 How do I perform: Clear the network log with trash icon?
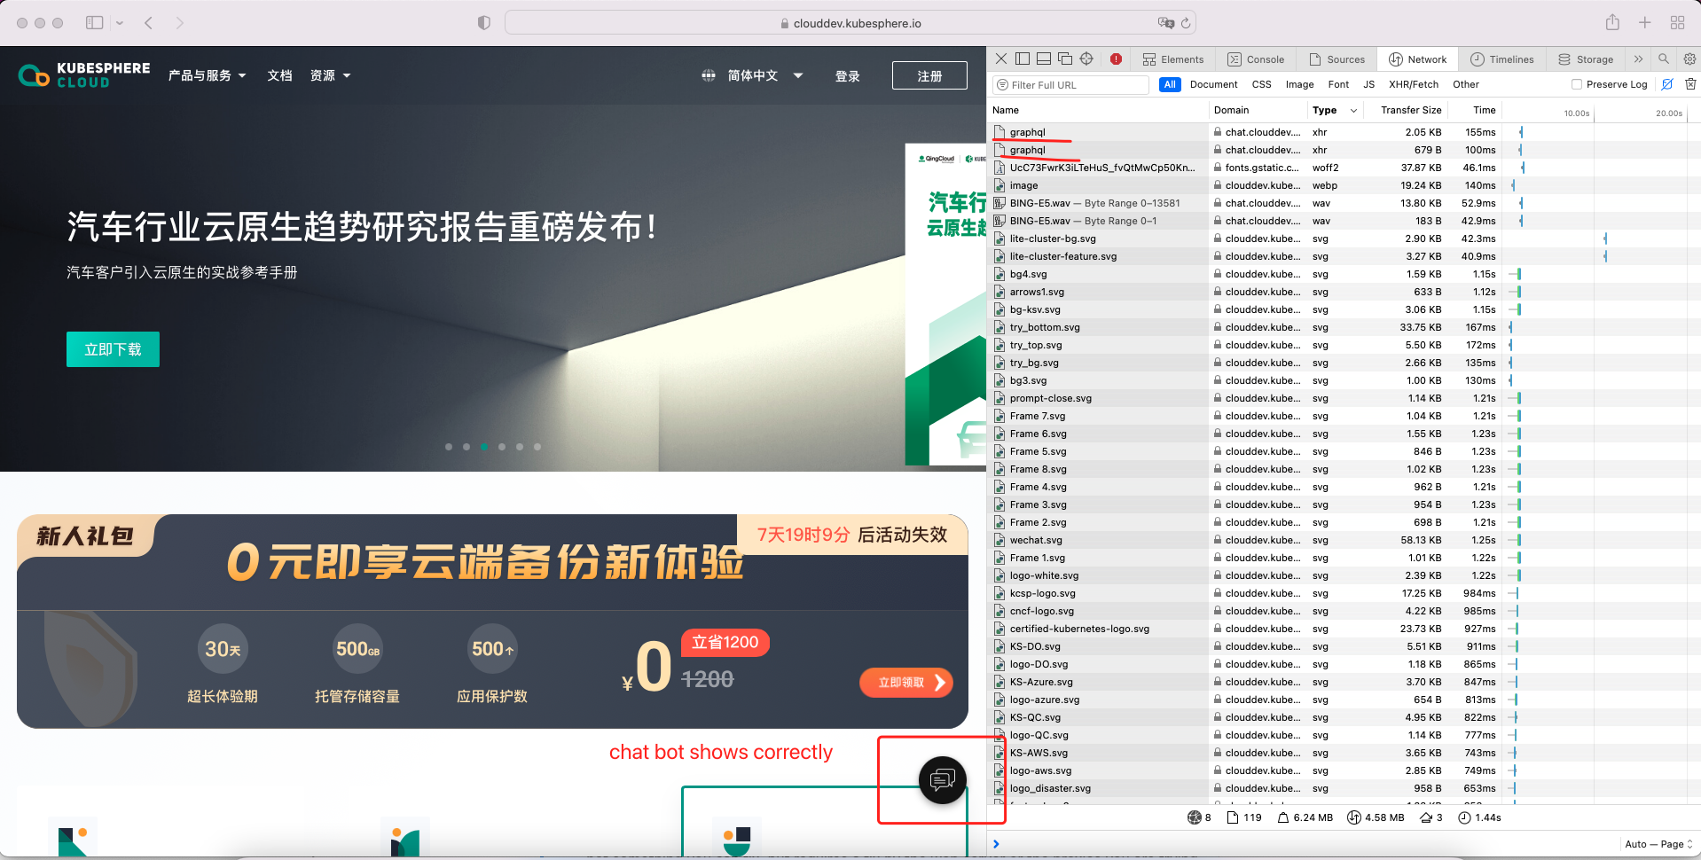coord(1689,84)
